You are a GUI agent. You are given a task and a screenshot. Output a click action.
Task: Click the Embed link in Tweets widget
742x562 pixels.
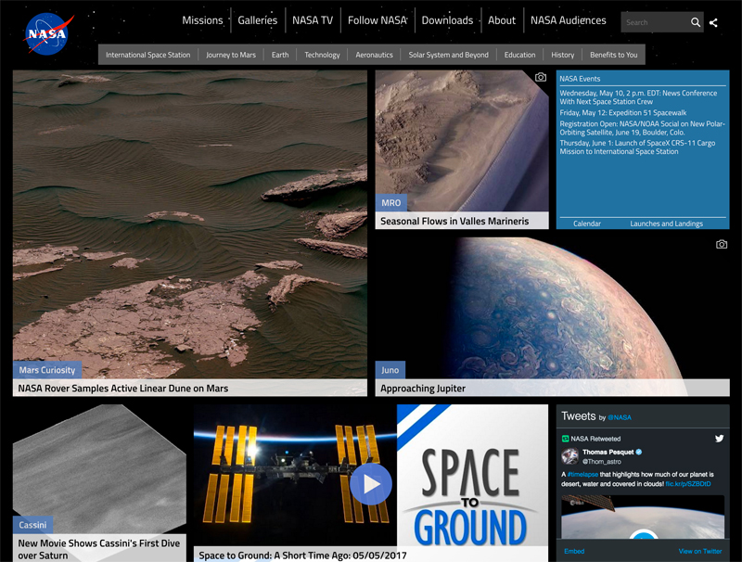[574, 551]
